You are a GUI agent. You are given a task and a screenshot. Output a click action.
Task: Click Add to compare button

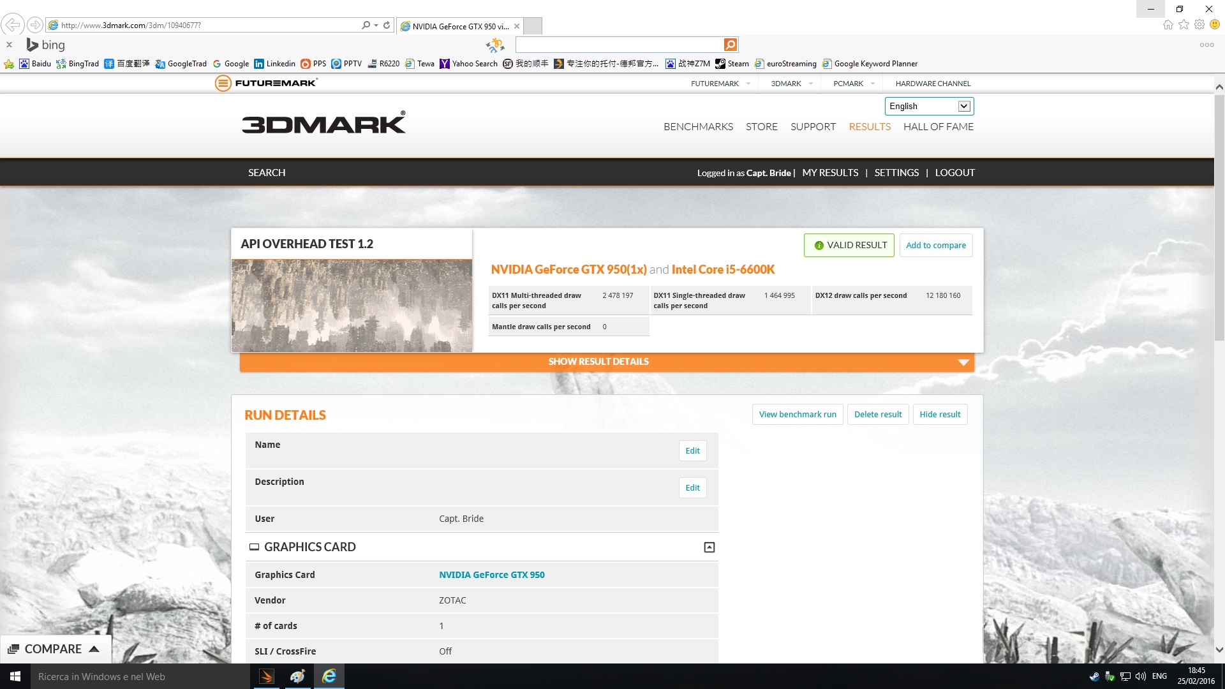[x=936, y=245]
